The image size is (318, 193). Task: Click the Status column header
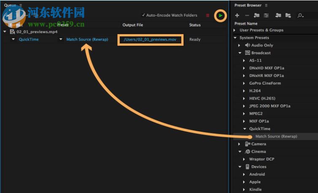(x=195, y=25)
